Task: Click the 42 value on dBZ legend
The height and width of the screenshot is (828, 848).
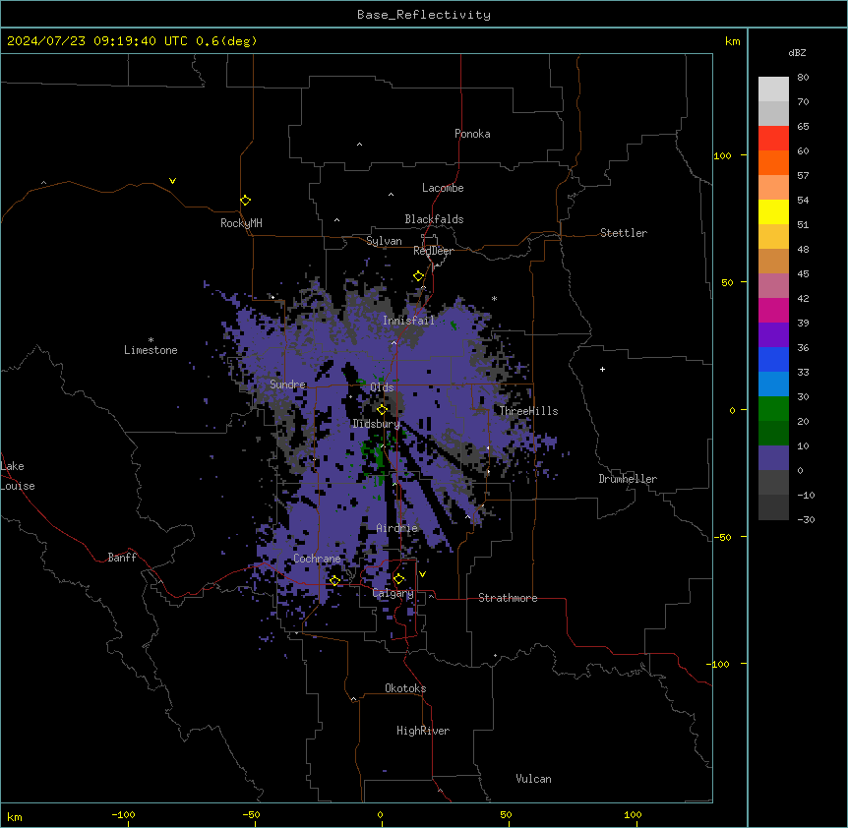Action: pyautogui.click(x=803, y=298)
